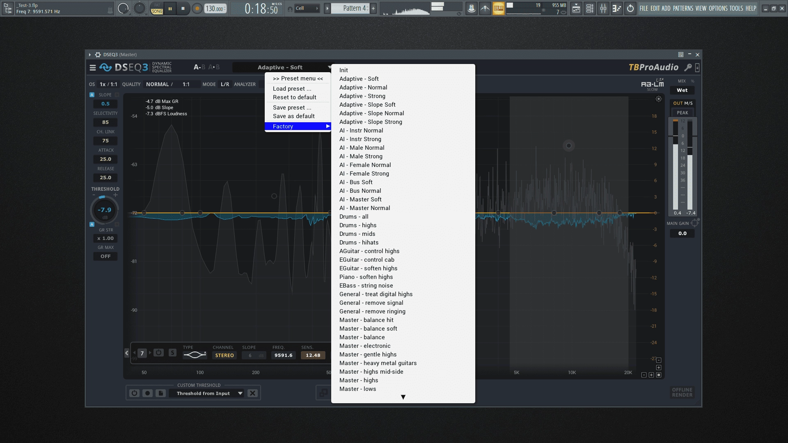Toggle filter 7 power button
Screen dimensions: 788x443
tap(159, 353)
